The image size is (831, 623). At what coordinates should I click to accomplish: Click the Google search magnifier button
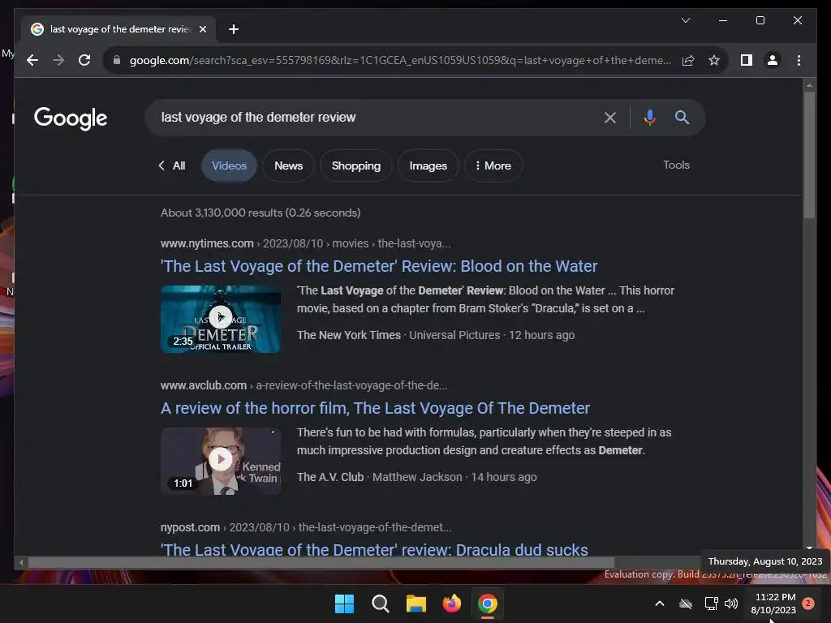pyautogui.click(x=682, y=117)
